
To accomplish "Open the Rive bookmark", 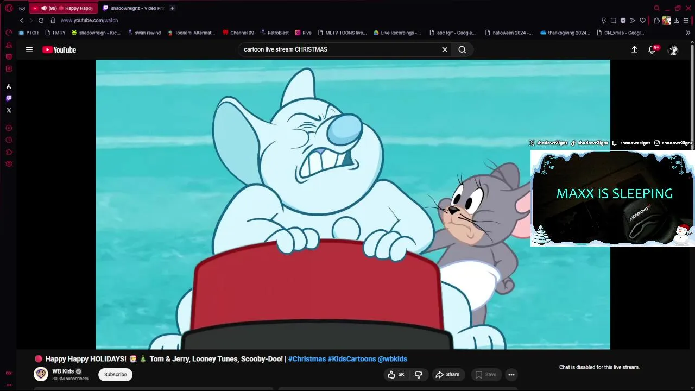I will pyautogui.click(x=304, y=33).
